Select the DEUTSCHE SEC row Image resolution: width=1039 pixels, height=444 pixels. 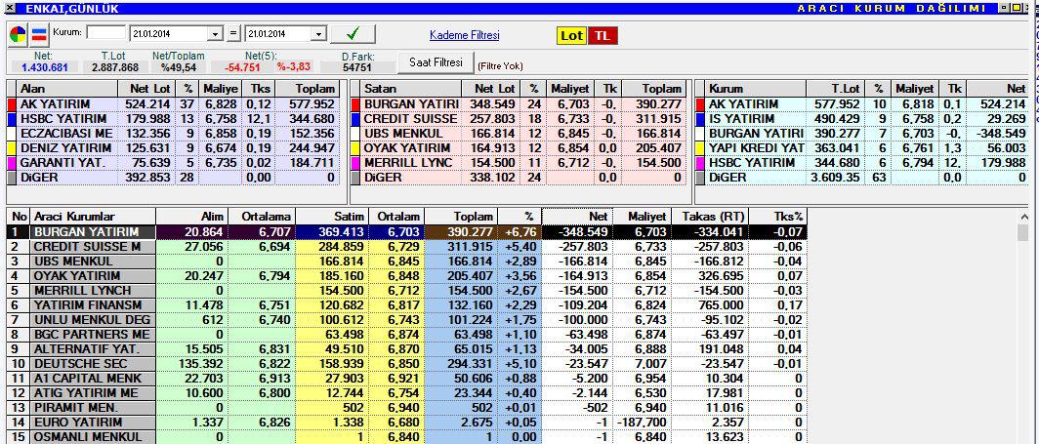tap(407, 363)
